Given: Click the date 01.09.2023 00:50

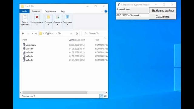Looking at the screenshot, I should (x=77, y=60).
